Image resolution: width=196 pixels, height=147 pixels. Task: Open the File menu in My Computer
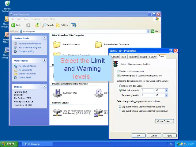click(x=13, y=19)
